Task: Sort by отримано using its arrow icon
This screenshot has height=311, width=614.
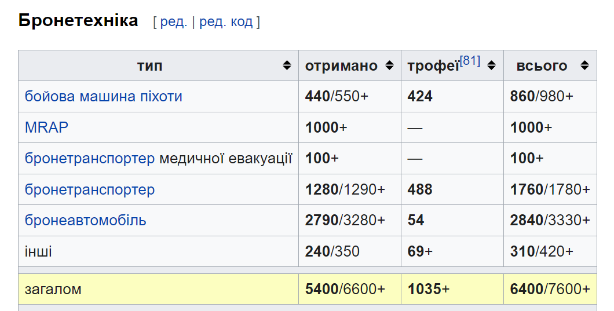Action: (389, 65)
